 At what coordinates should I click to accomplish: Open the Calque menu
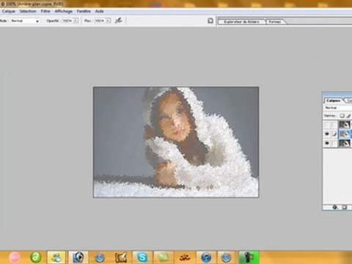pyautogui.click(x=9, y=11)
